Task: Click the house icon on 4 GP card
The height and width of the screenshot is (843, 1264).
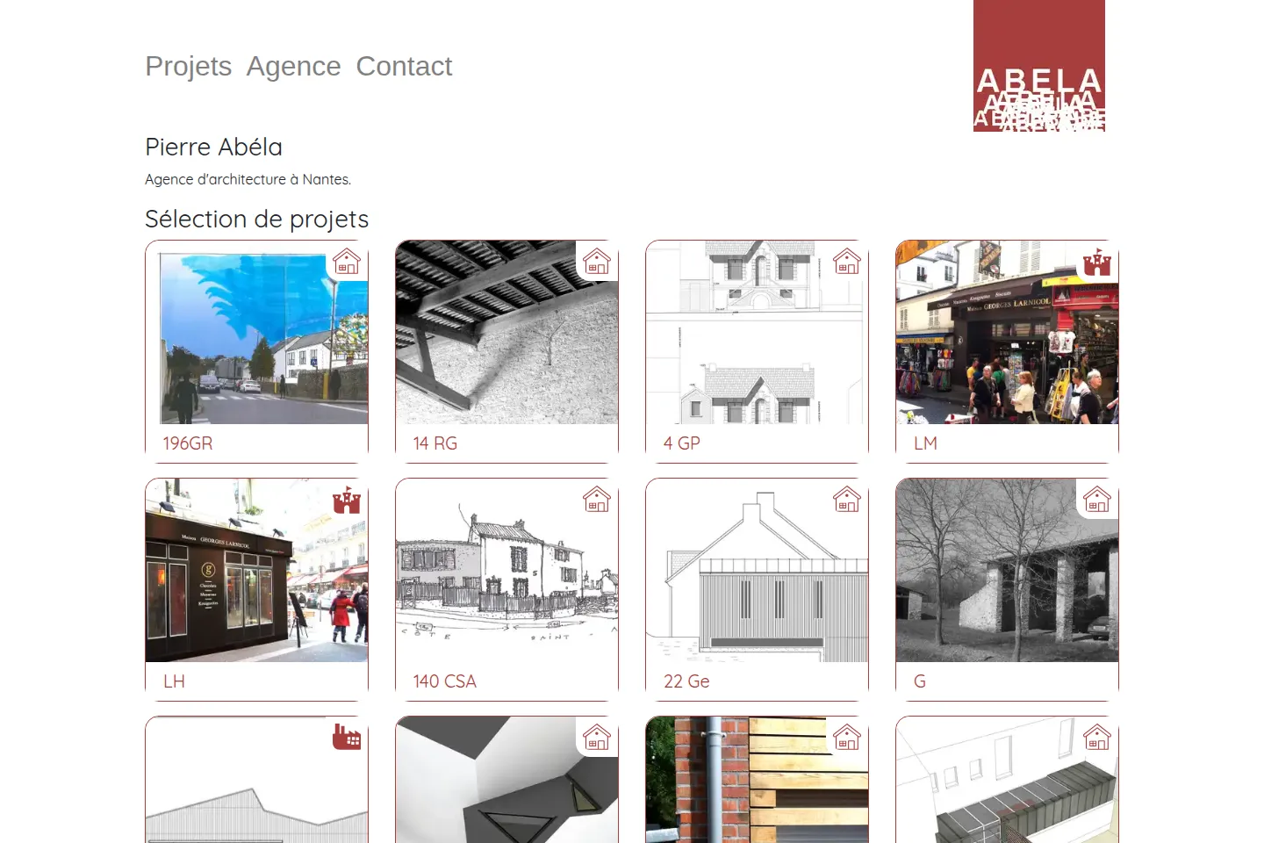Action: click(847, 262)
